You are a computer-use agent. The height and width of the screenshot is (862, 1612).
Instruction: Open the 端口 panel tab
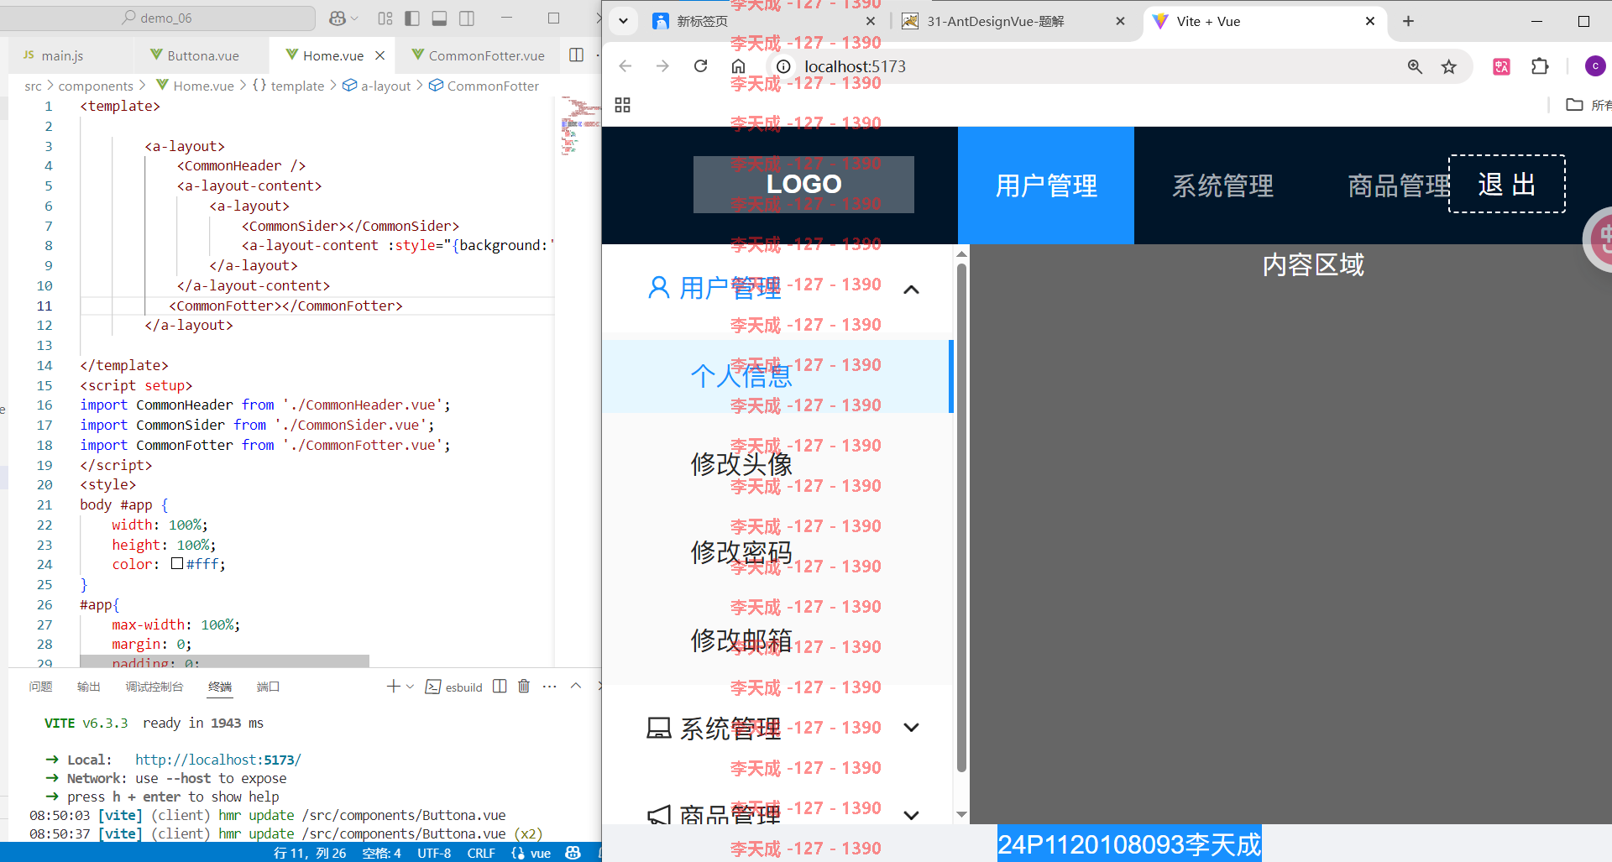268,687
